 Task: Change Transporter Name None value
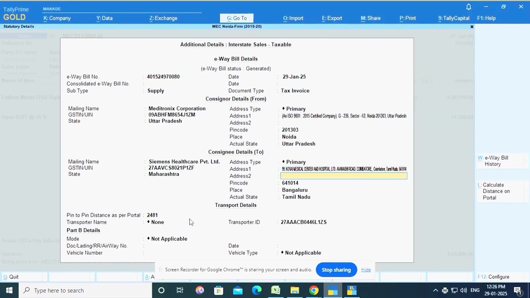[x=156, y=222]
